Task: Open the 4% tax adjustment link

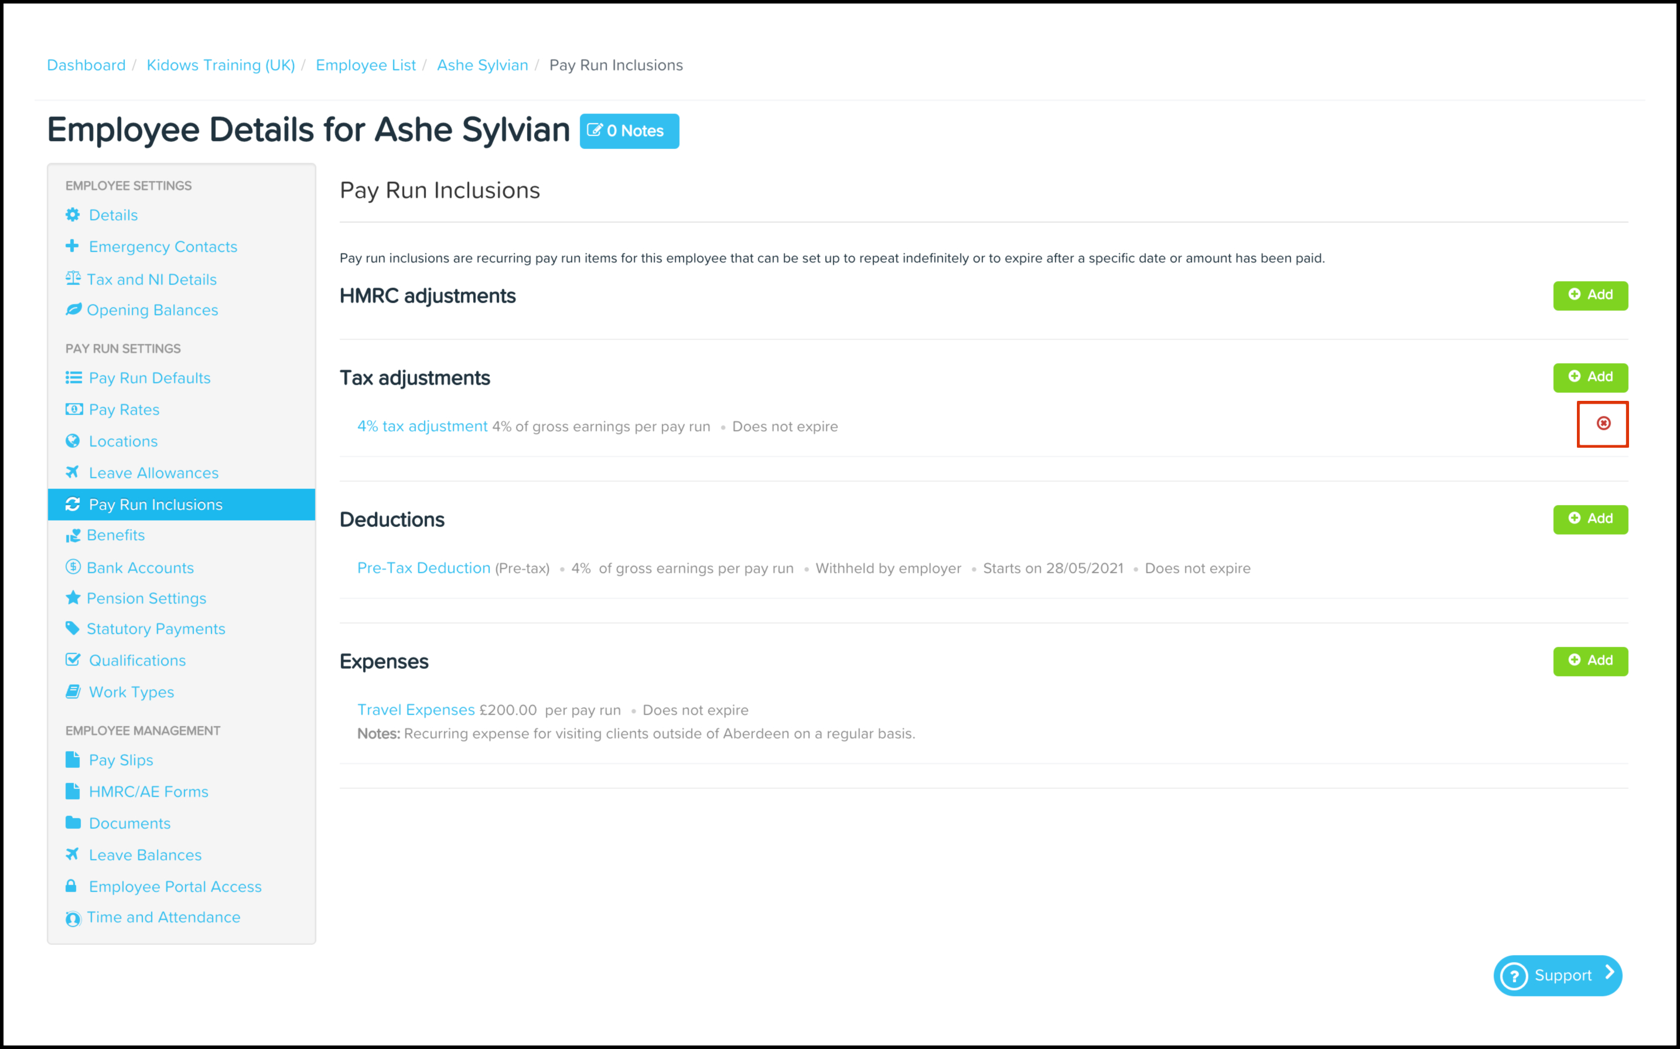Action: pos(422,427)
